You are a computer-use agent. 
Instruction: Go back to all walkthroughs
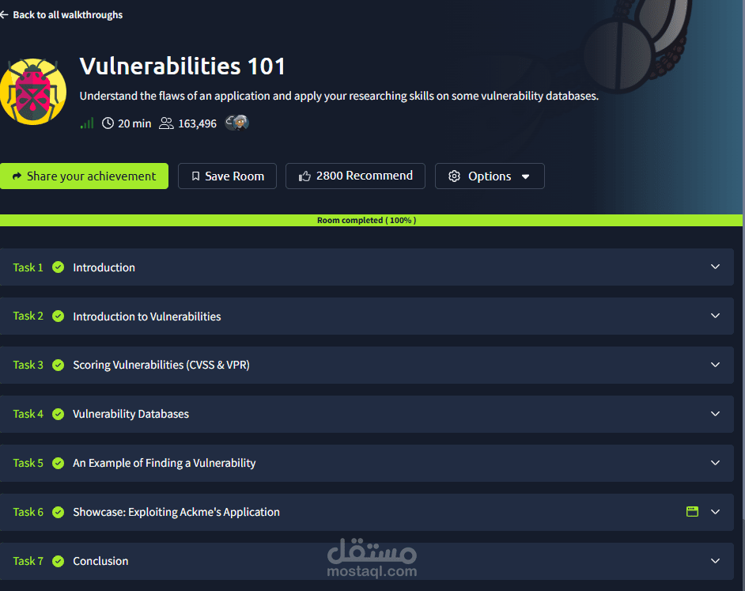(62, 14)
